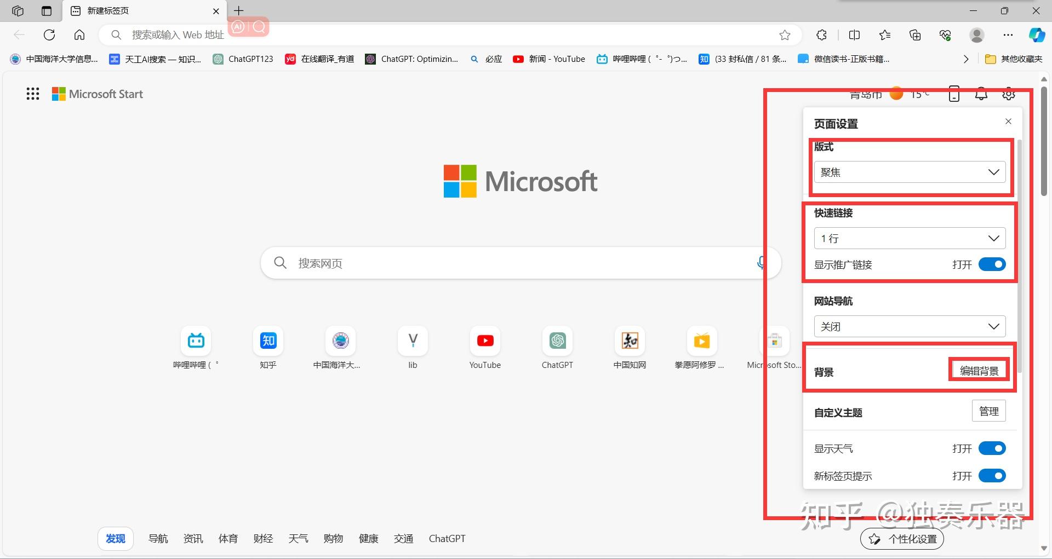The width and height of the screenshot is (1052, 559).
Task: Select the ChatGPT feed tab
Action: (x=447, y=539)
